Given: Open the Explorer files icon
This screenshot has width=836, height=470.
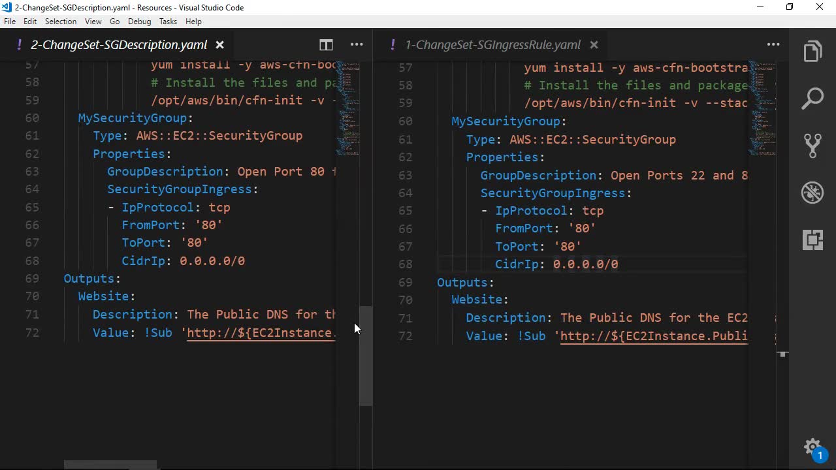Looking at the screenshot, I should tap(812, 52).
